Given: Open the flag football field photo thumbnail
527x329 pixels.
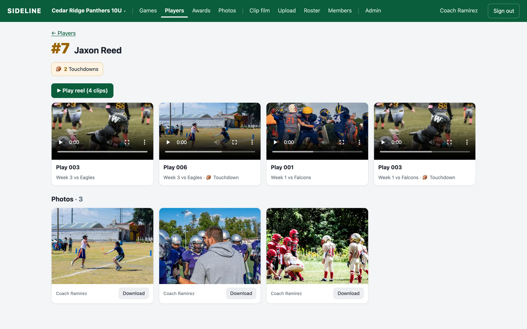Looking at the screenshot, I should click(x=102, y=246).
